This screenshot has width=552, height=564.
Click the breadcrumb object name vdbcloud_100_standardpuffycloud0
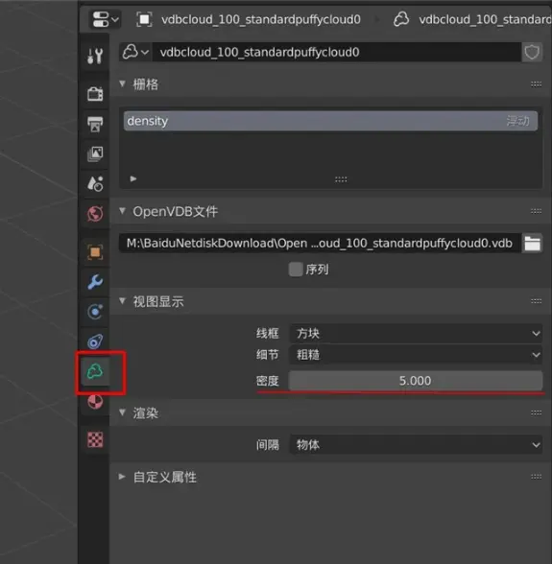[261, 19]
